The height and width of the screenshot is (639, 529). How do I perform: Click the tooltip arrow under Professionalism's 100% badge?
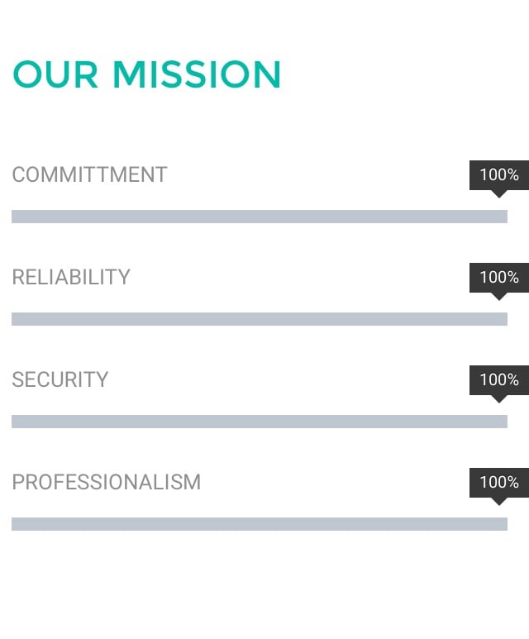tap(499, 501)
